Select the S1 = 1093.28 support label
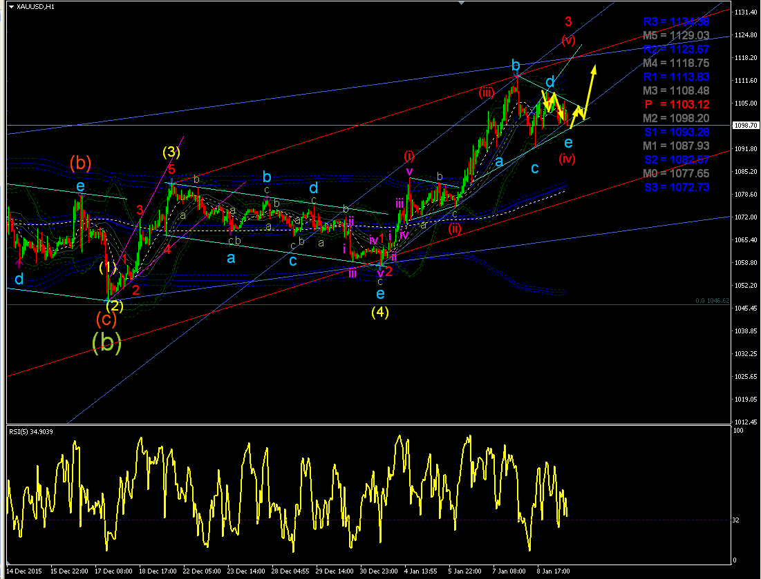Image resolution: width=761 pixels, height=579 pixels. 676,132
